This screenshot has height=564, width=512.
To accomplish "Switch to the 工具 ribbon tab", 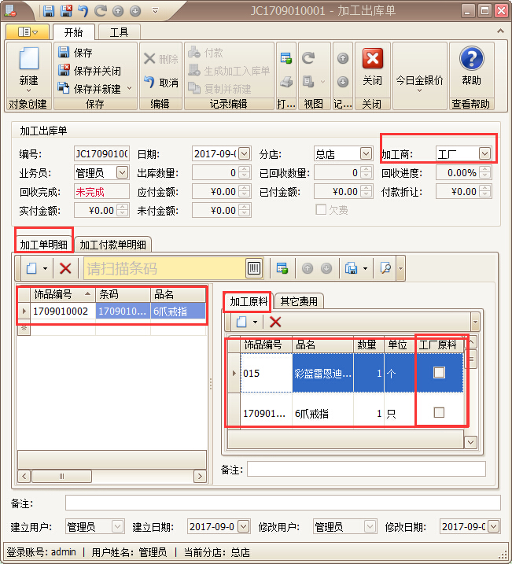I will (119, 32).
